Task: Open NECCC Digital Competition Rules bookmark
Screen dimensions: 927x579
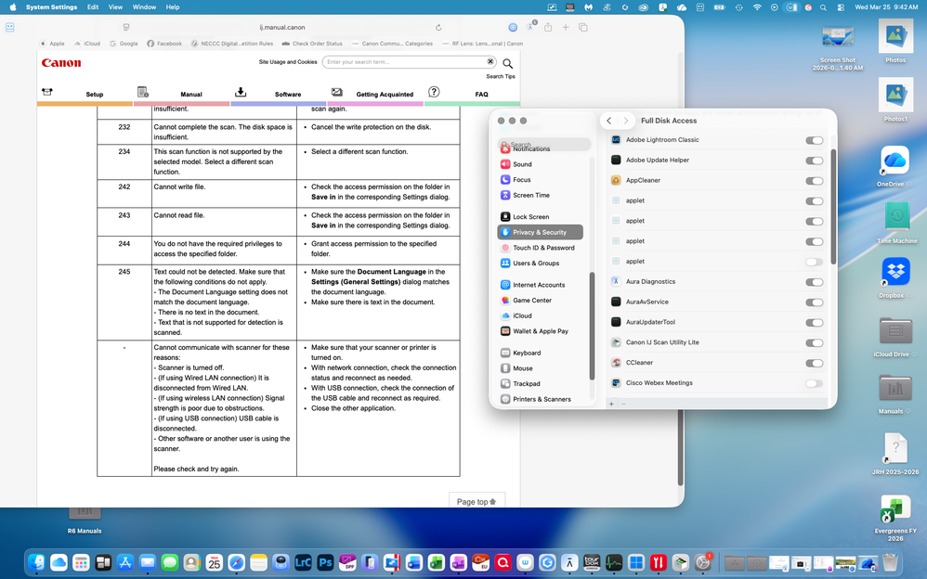Action: (x=232, y=44)
